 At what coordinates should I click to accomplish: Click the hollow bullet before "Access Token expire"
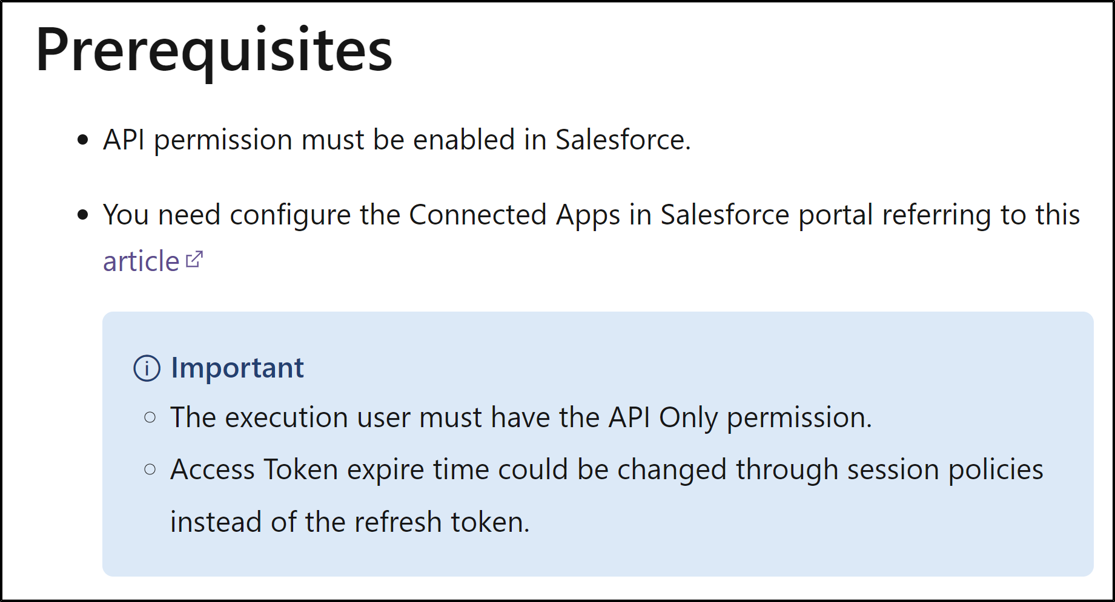[150, 469]
